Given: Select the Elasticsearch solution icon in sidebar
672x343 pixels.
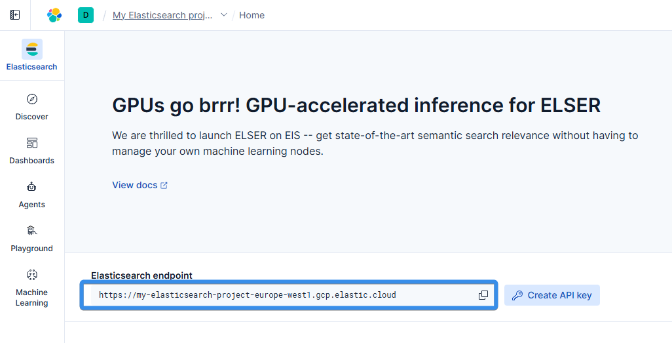Looking at the screenshot, I should [x=32, y=49].
